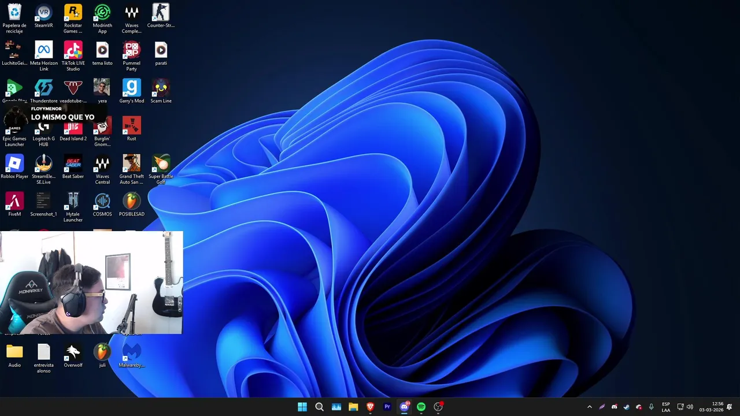Open the Overwolf desktop shortcut
Viewport: 740px width, 416px height.
(x=73, y=355)
